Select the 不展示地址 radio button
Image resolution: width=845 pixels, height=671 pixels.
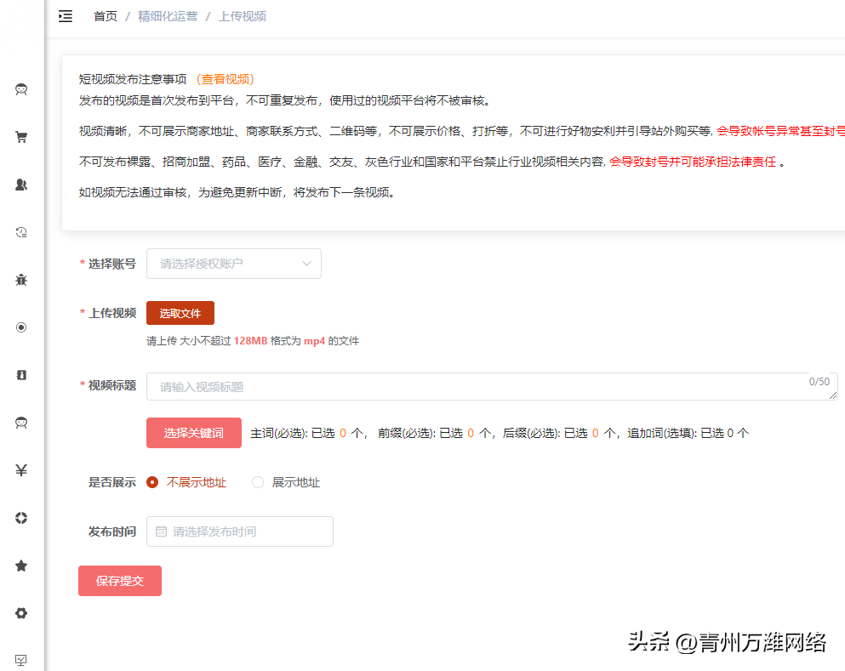click(153, 481)
